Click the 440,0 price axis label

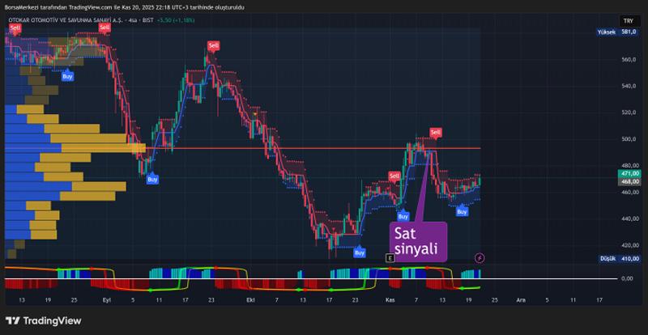click(x=629, y=218)
